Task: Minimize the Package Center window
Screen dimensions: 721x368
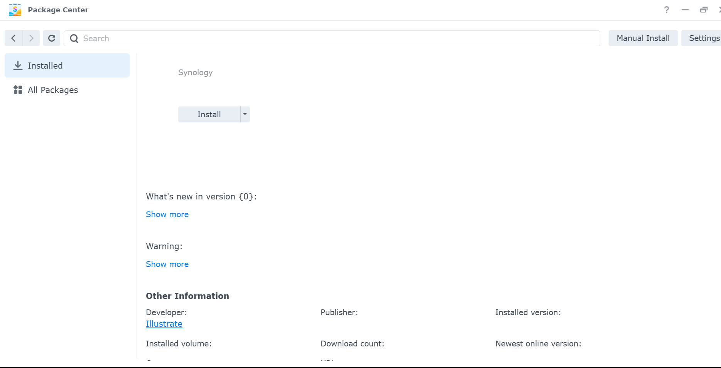Action: click(685, 10)
